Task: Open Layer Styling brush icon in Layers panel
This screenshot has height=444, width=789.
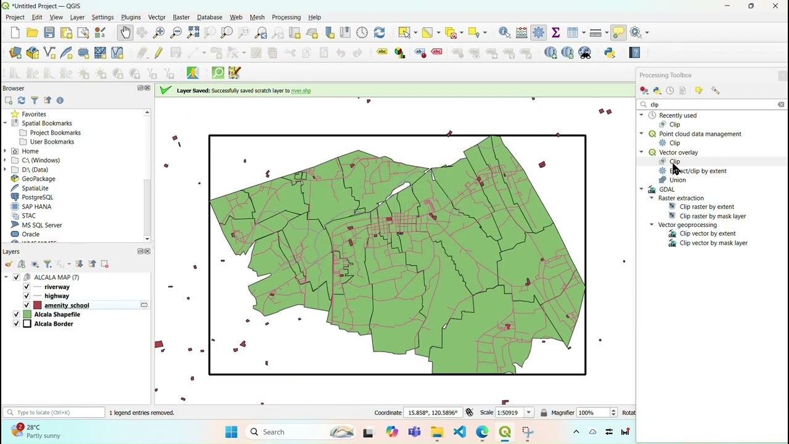Action: [9, 264]
